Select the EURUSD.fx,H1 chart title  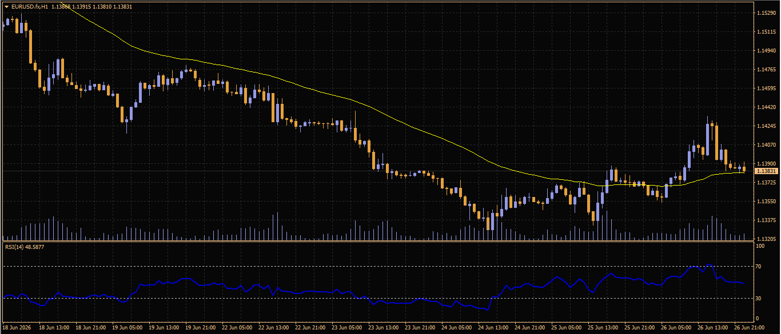coord(29,6)
